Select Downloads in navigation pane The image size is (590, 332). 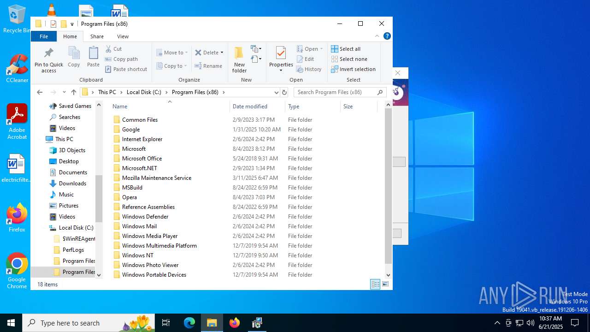point(72,184)
